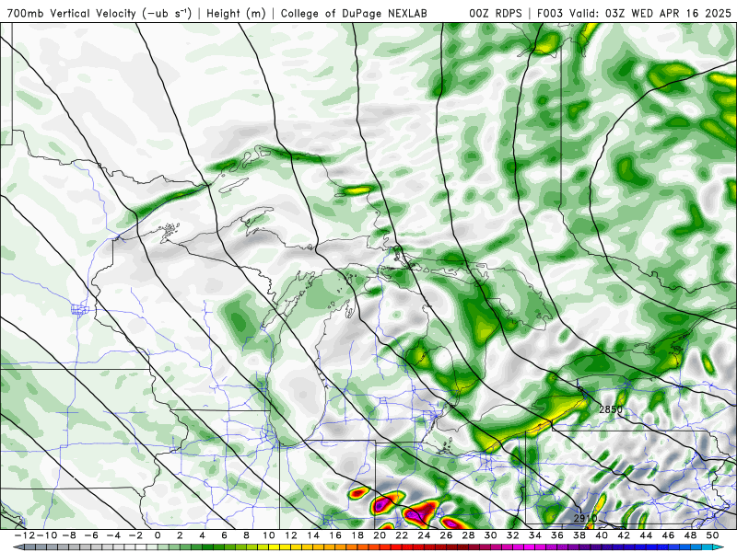Click the colorbar tick label 8
Image resolution: width=737 pixels, height=552 pixels.
(246, 535)
